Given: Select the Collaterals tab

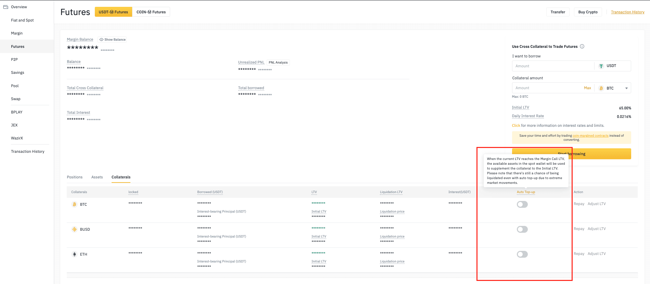Looking at the screenshot, I should pos(121,177).
